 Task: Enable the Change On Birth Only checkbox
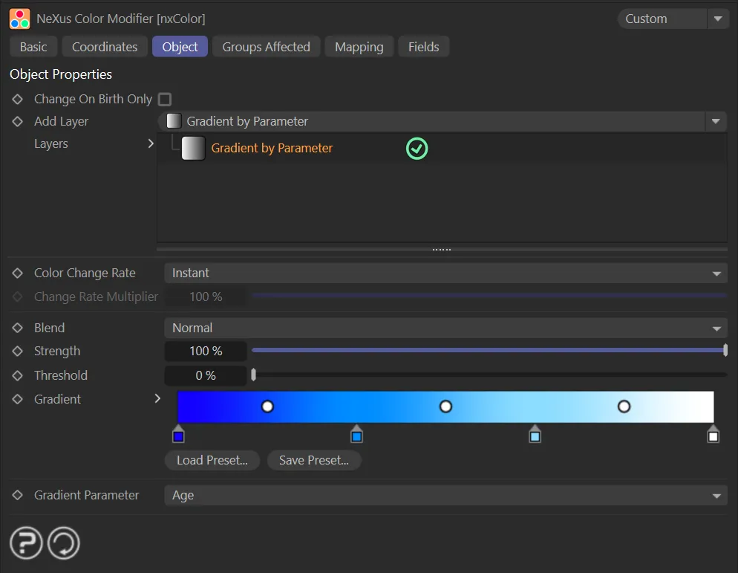[x=165, y=99]
